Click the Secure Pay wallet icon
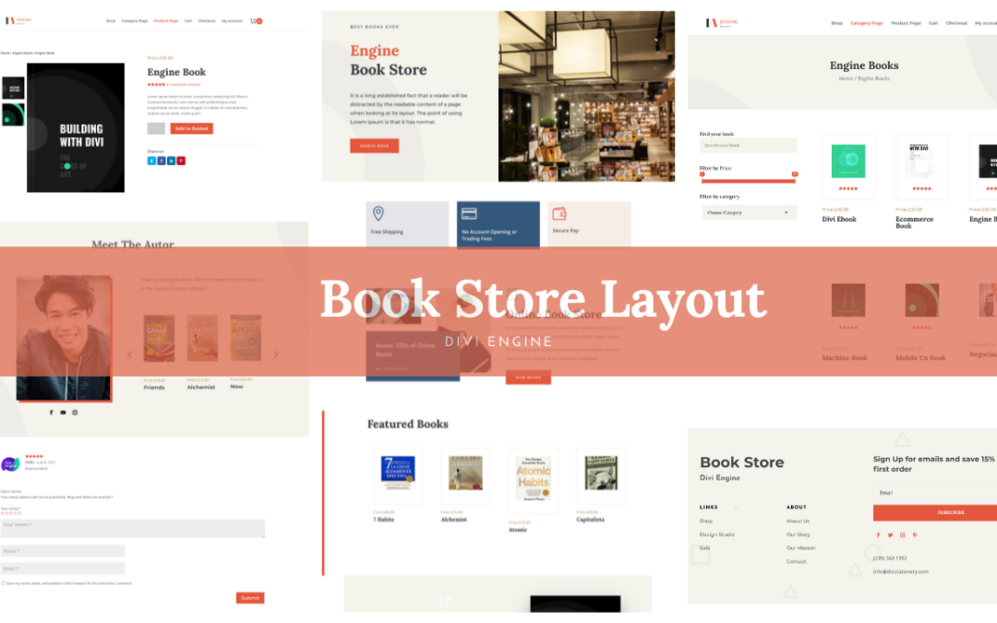Screen dimensions: 997x623 559,213
